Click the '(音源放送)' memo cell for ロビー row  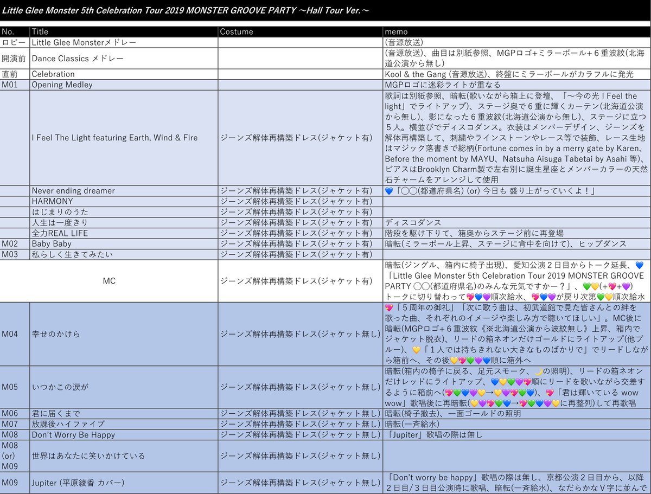(516, 42)
